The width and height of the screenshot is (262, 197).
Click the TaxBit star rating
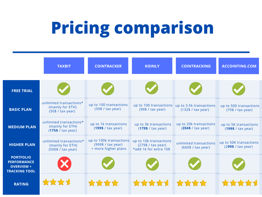[56, 182]
